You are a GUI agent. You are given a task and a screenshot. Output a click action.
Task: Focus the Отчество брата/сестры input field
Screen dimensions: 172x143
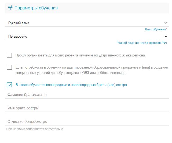click(x=87, y=121)
